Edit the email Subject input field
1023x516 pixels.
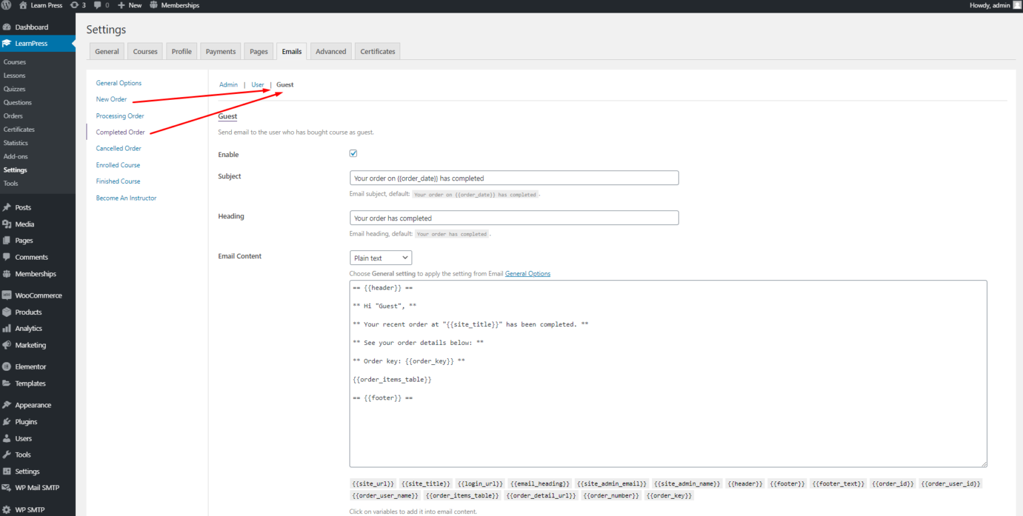pos(514,178)
